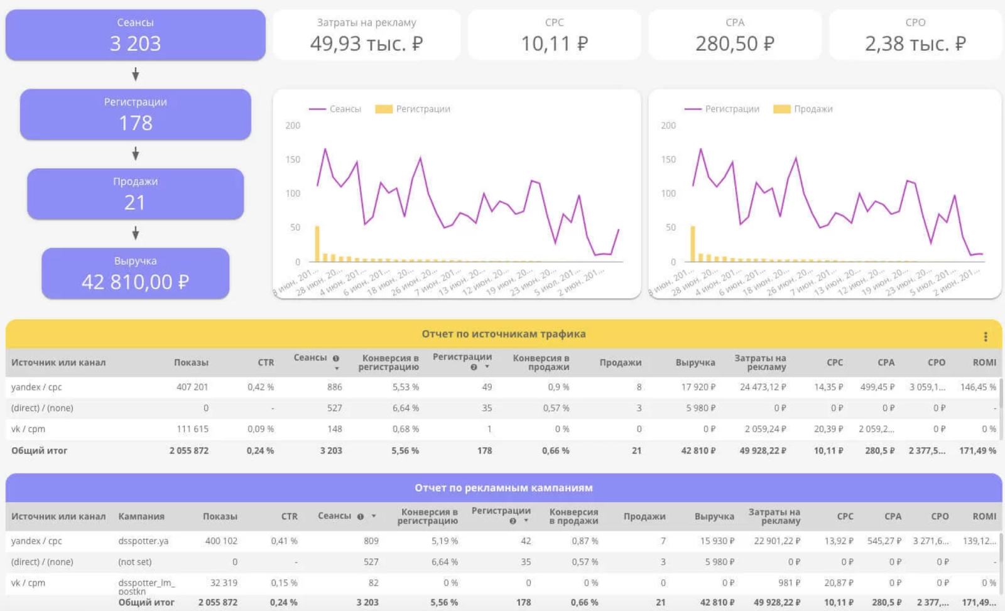Click the Затраты на рекламу scorecard
The height and width of the screenshot is (611, 1005).
(366, 35)
